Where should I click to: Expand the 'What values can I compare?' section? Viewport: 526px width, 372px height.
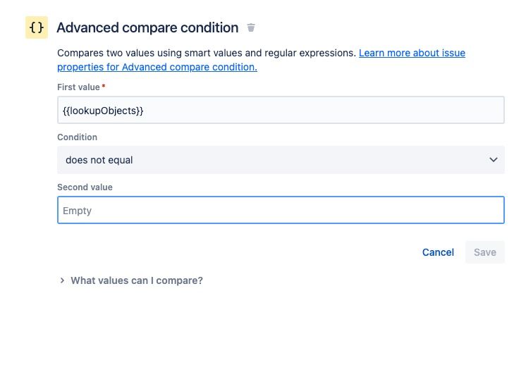(137, 280)
